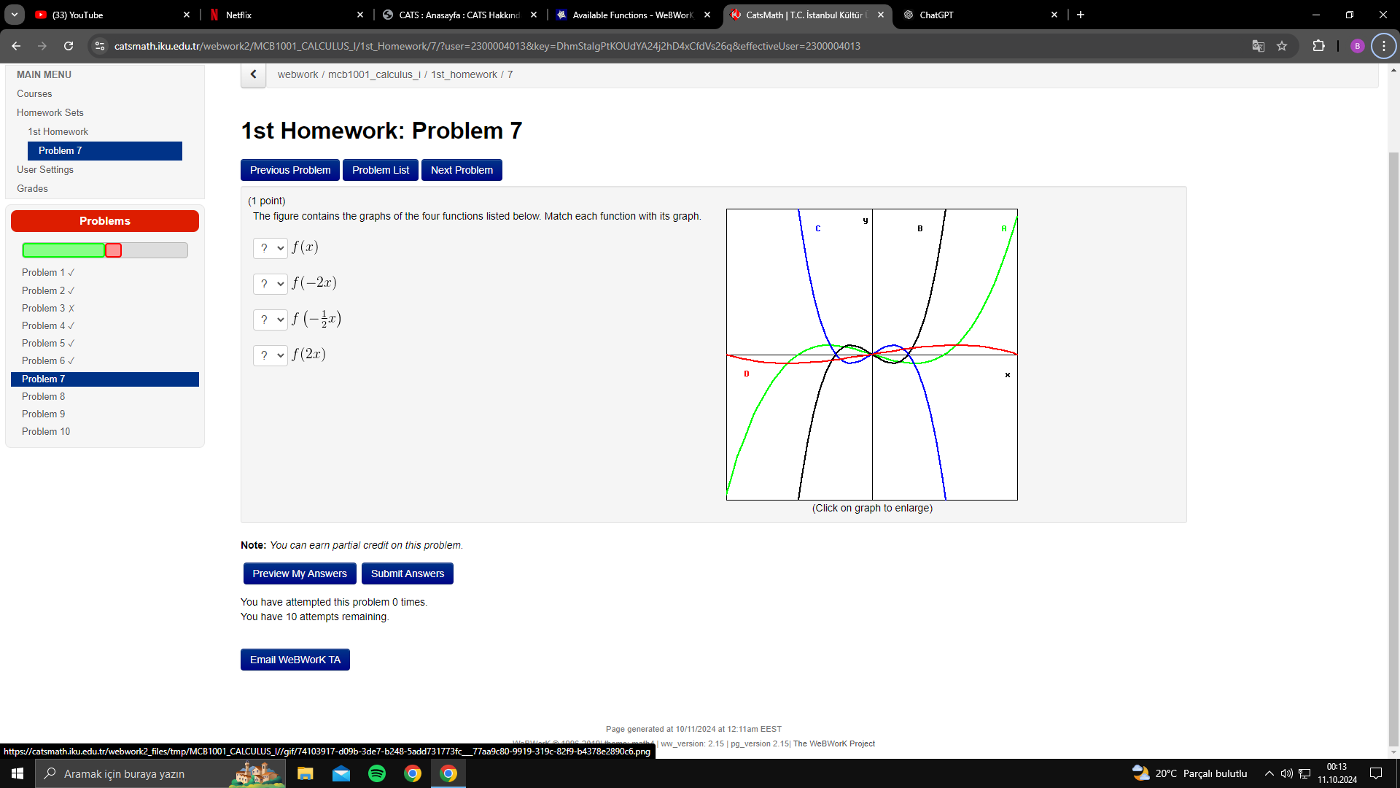1400x788 pixels.
Task: Close the ChatGPT tab
Action: [x=1054, y=15]
